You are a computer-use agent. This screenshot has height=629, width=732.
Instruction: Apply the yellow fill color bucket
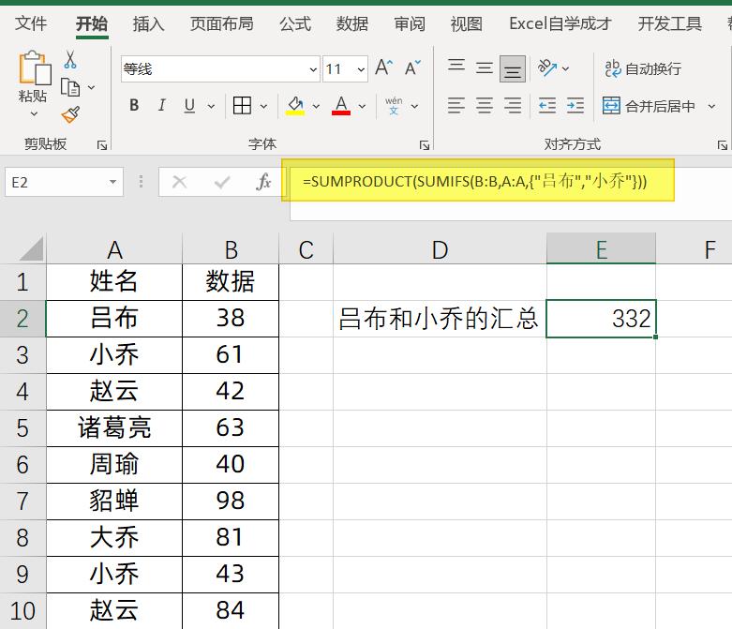pos(295,106)
